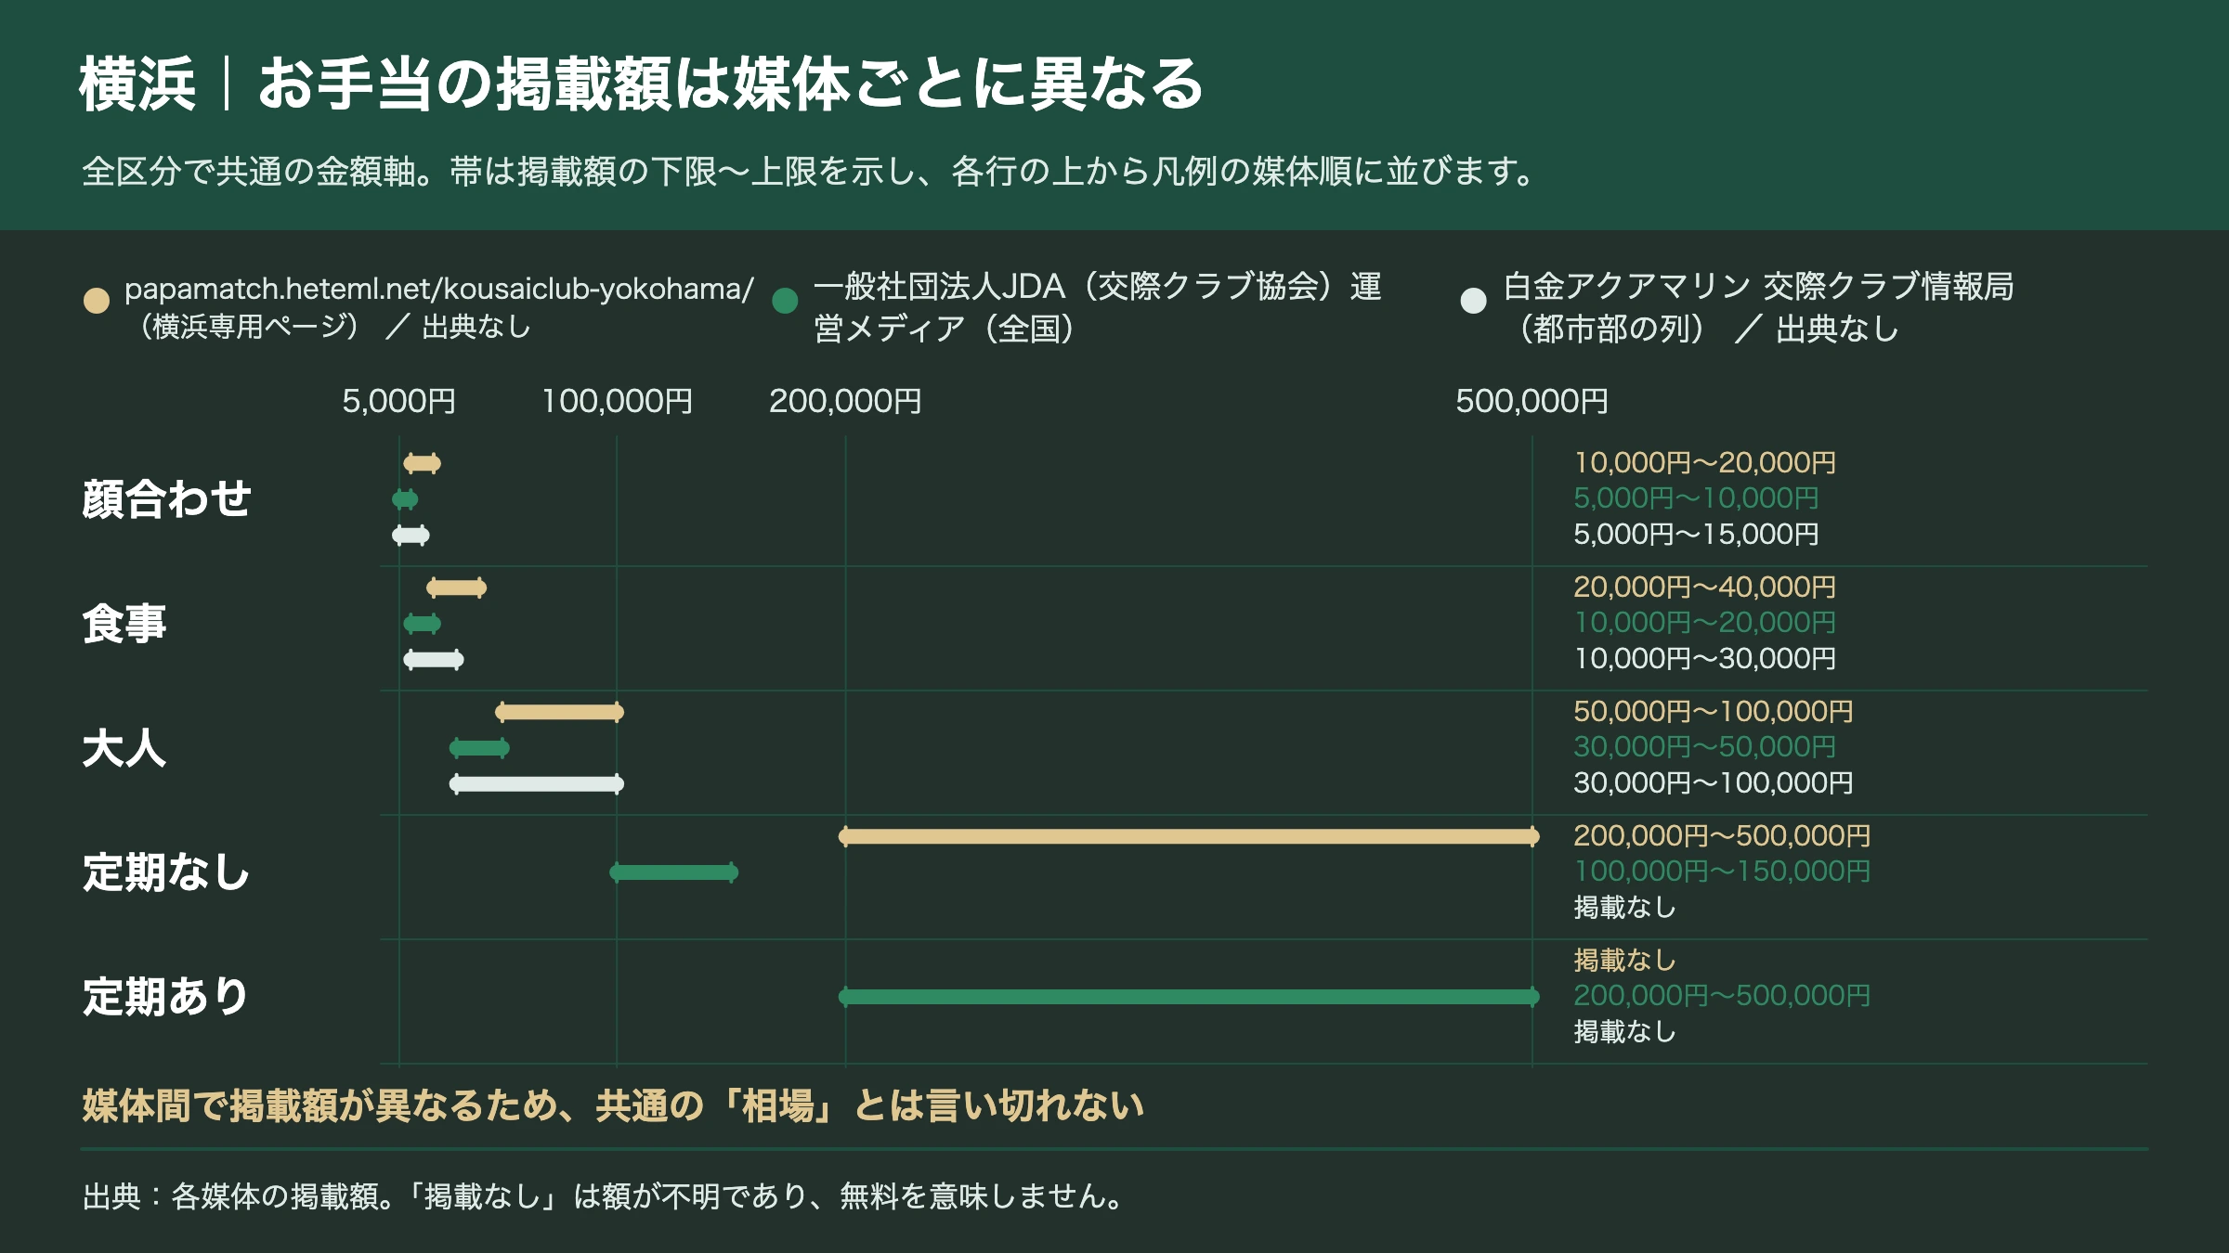Screen dimensions: 2229x1253
Task: Click the value 30,000円〜50,000円
Action: click(1705, 746)
